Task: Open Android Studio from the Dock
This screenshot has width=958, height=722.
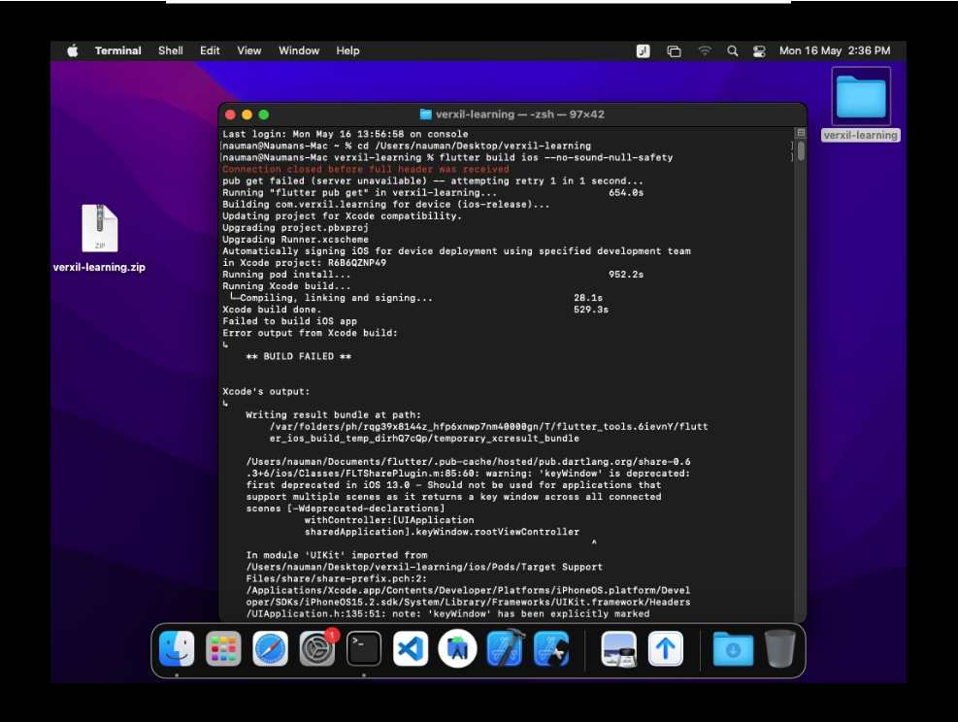Action: pyautogui.click(x=457, y=648)
